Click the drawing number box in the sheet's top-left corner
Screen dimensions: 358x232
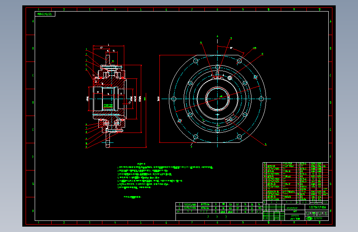(x=45, y=14)
